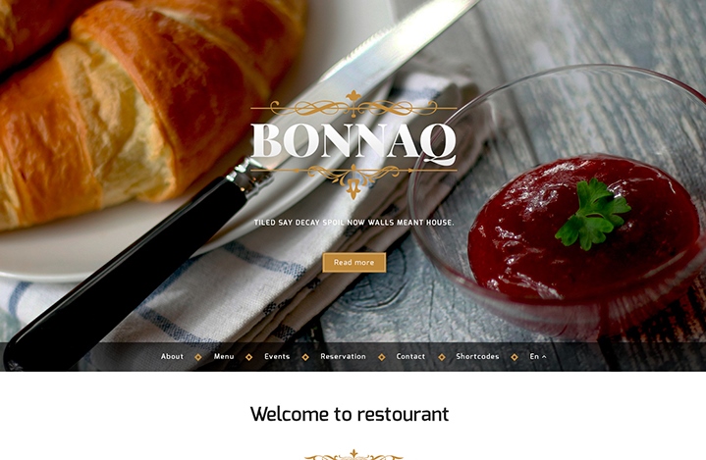
Task: Click the Welcome to restourant heading
Action: tap(350, 414)
